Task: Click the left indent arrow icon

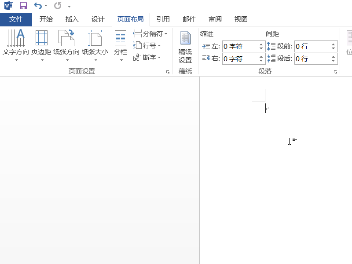Action: click(x=206, y=46)
